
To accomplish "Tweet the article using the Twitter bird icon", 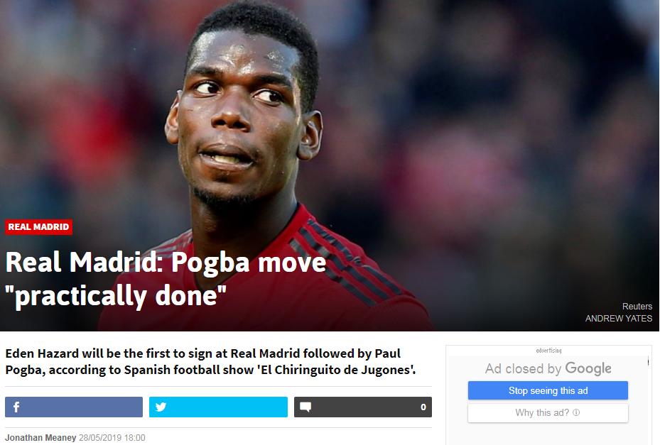I will [x=161, y=407].
